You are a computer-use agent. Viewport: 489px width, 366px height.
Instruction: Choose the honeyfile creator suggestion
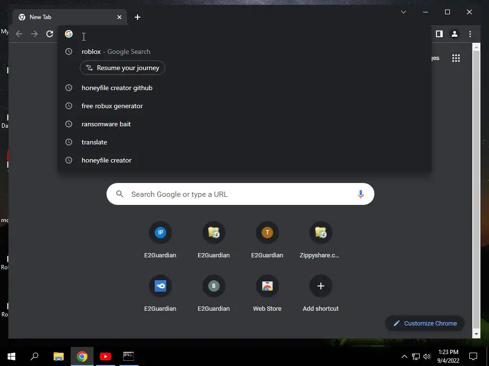[x=244, y=160]
